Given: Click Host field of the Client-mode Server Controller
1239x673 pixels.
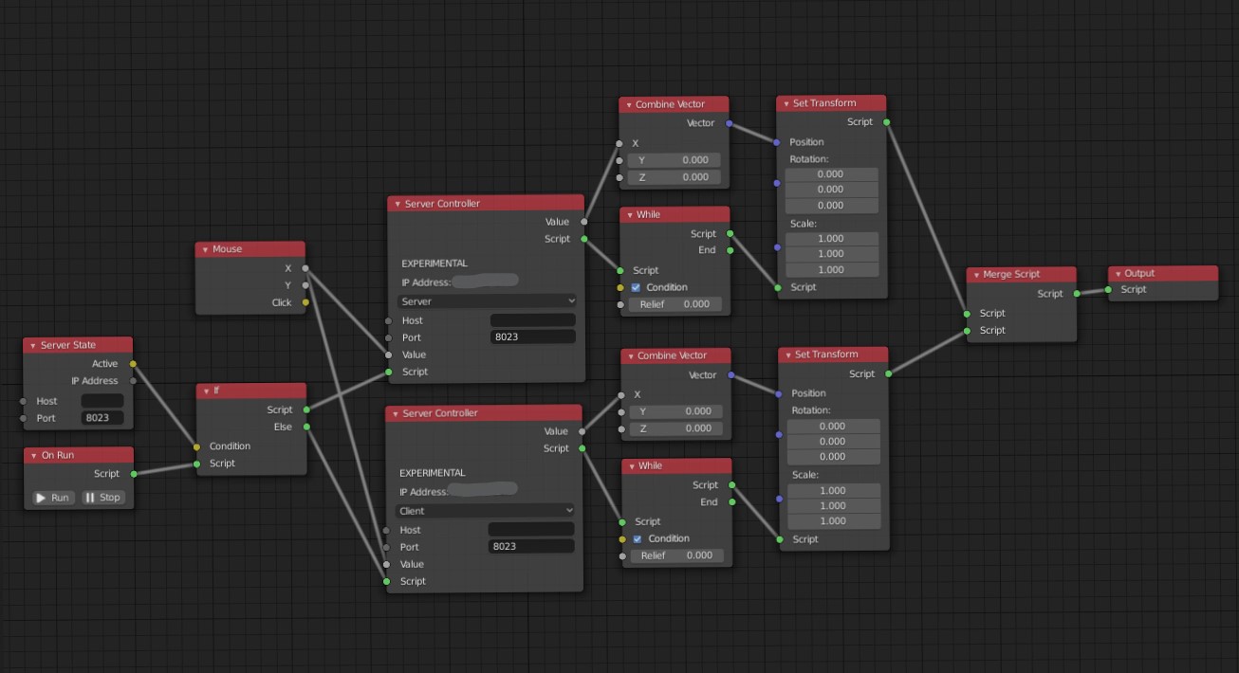Looking at the screenshot, I should tap(531, 530).
